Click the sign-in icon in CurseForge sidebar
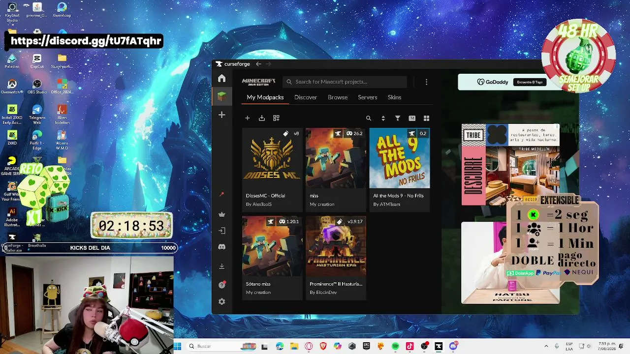 click(x=221, y=231)
